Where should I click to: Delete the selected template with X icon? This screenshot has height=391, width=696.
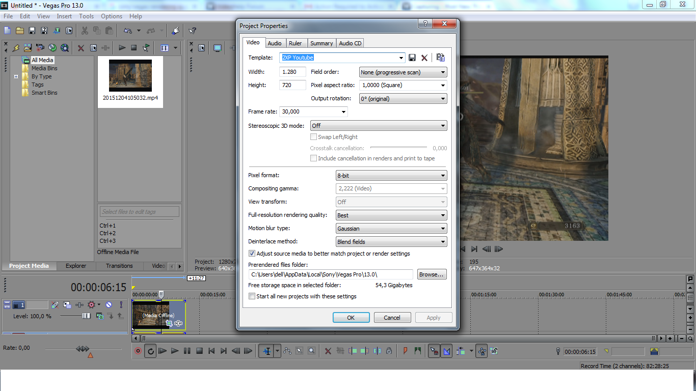pyautogui.click(x=424, y=58)
